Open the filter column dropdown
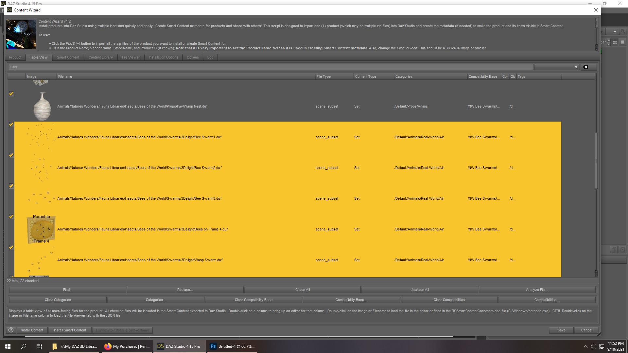The height and width of the screenshot is (353, 628). (576, 67)
